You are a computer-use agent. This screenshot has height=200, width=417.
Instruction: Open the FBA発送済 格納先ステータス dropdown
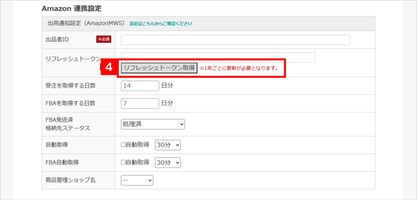click(x=153, y=124)
